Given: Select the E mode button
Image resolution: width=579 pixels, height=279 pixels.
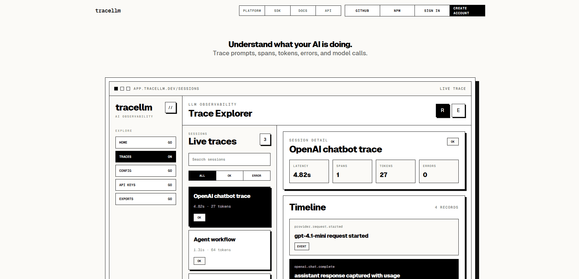Looking at the screenshot, I should point(458,111).
